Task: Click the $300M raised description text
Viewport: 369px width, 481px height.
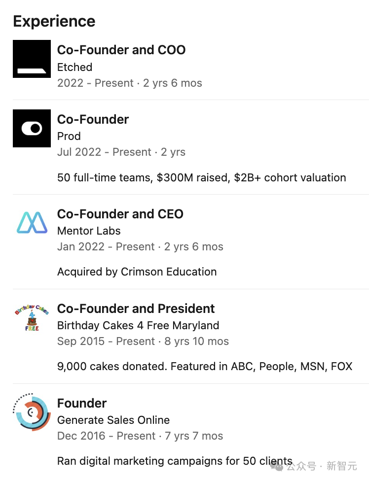Action: 201,177
